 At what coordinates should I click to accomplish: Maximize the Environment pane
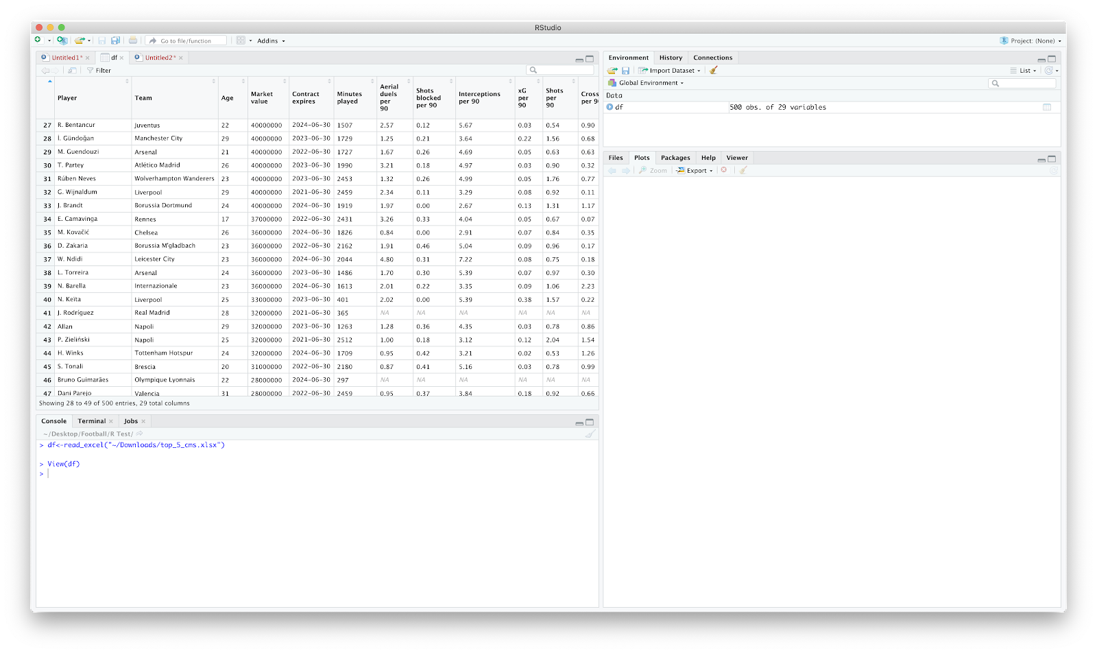pos(1052,59)
